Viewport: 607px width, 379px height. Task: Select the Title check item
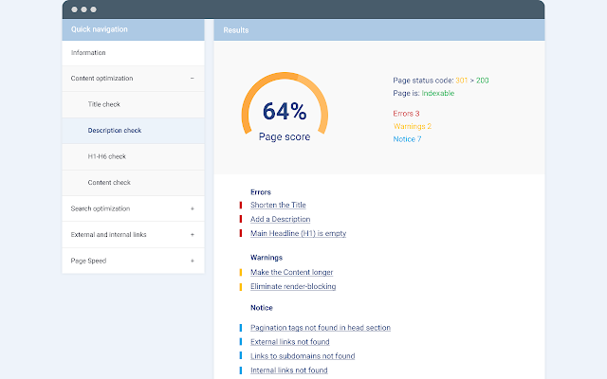133,104
